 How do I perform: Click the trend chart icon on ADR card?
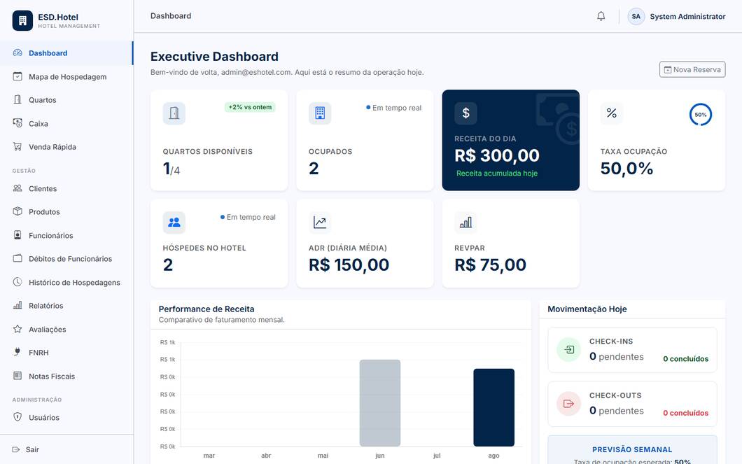click(320, 223)
